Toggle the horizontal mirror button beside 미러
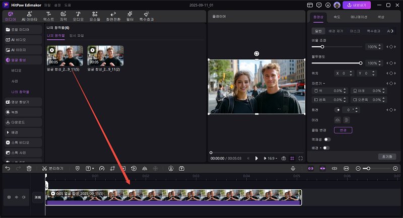Viewport: 403px width, 218px height. pyautogui.click(x=338, y=120)
